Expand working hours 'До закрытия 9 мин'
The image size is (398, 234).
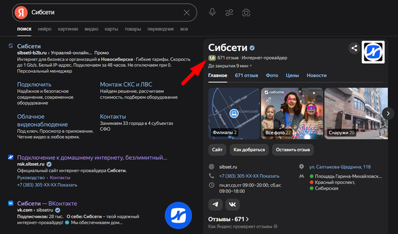230,66
